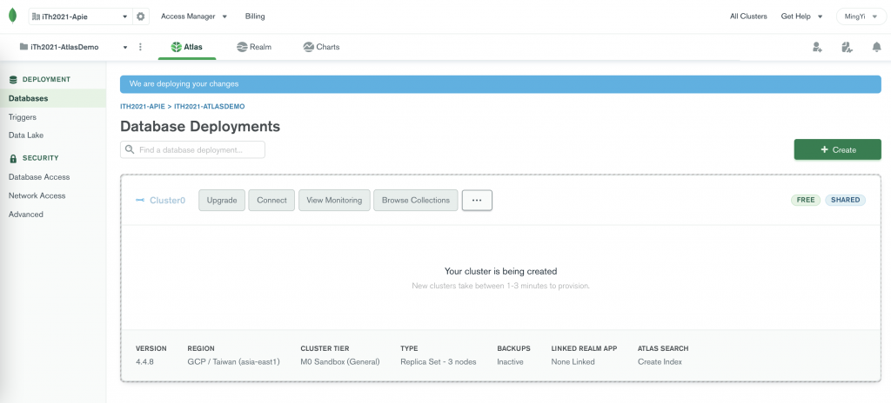Select Databases in the sidebar
Screen dimensions: 891x403
[x=53, y=98]
